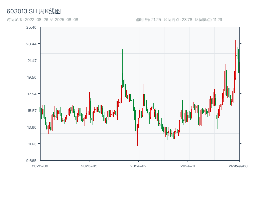
Task: Click y-axis value 23.44
Action: [31, 44]
